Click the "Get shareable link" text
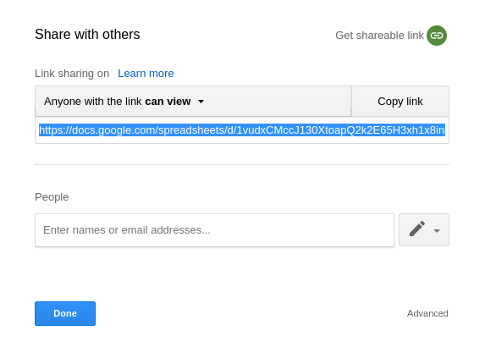The image size is (485, 353). pyautogui.click(x=379, y=36)
